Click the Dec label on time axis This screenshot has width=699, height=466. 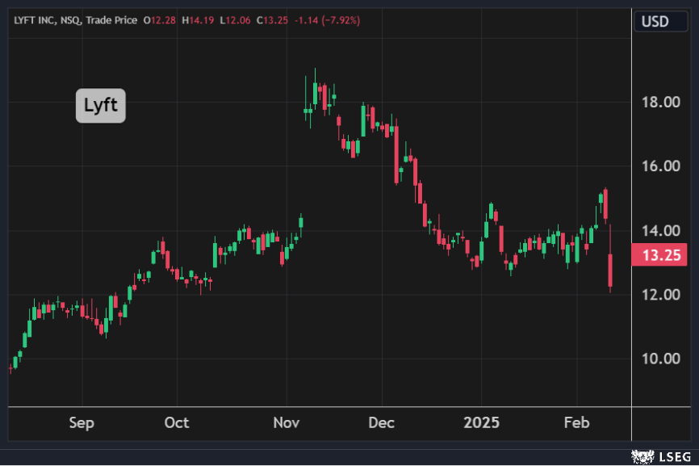coord(381,422)
